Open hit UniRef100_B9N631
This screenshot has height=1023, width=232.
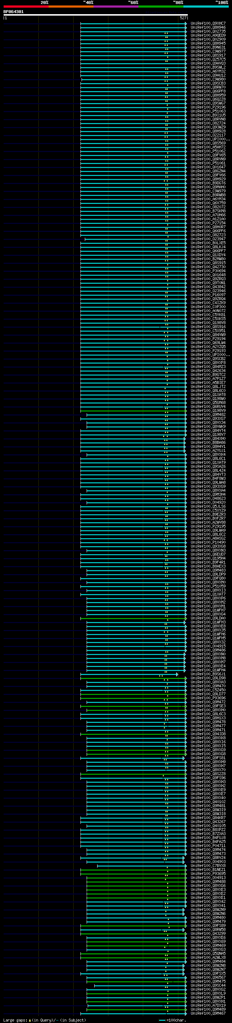coord(208,47)
